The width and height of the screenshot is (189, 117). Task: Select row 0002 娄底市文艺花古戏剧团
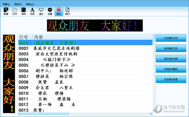point(85,48)
